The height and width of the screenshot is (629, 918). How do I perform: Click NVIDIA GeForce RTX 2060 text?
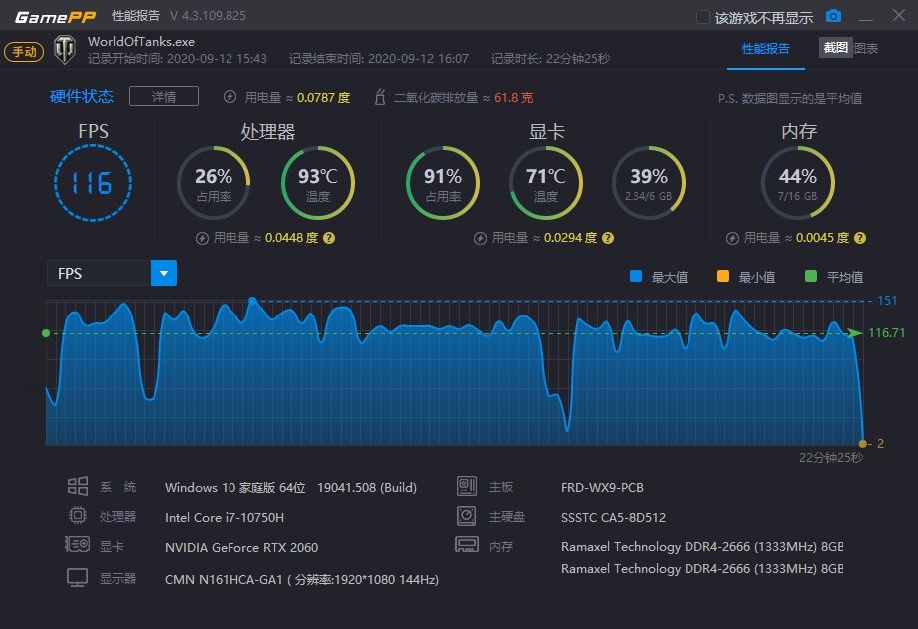click(241, 547)
